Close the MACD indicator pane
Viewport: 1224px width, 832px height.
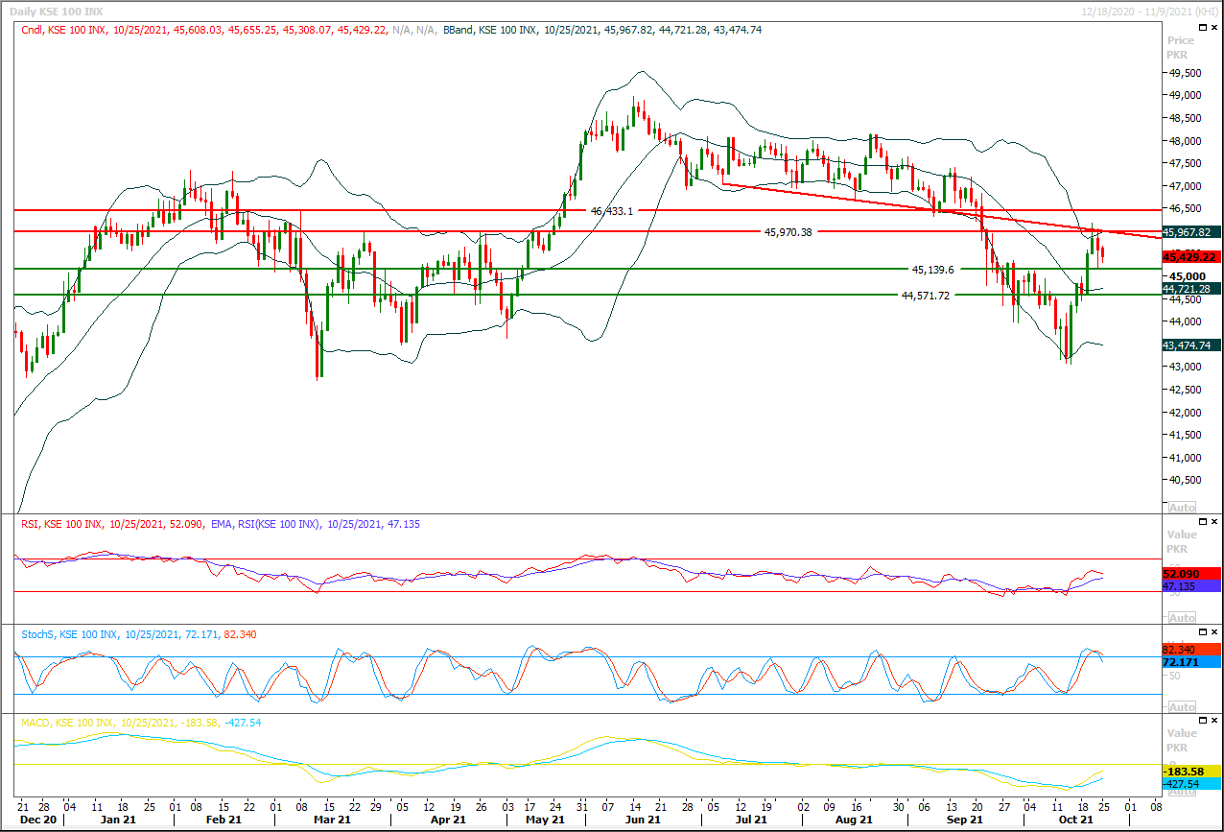click(x=1214, y=720)
